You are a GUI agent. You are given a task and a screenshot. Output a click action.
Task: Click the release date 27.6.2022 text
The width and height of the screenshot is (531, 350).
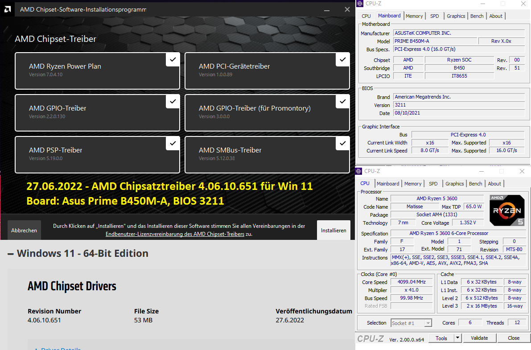[x=289, y=320]
